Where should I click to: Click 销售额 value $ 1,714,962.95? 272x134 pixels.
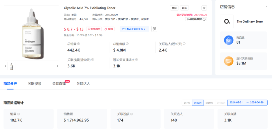(x=76, y=120)
